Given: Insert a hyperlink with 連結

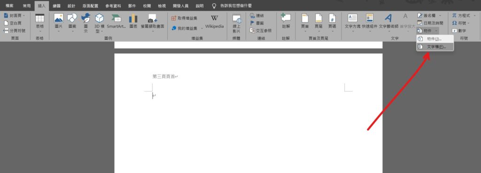Looking at the screenshot, I should click(257, 15).
